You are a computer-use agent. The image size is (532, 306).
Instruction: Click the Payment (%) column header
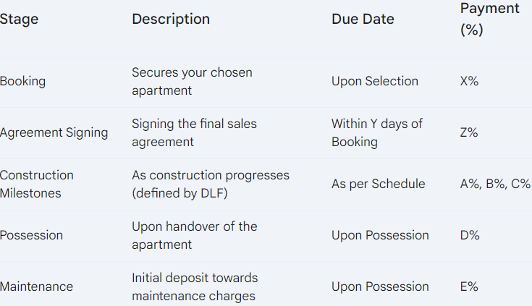click(489, 19)
